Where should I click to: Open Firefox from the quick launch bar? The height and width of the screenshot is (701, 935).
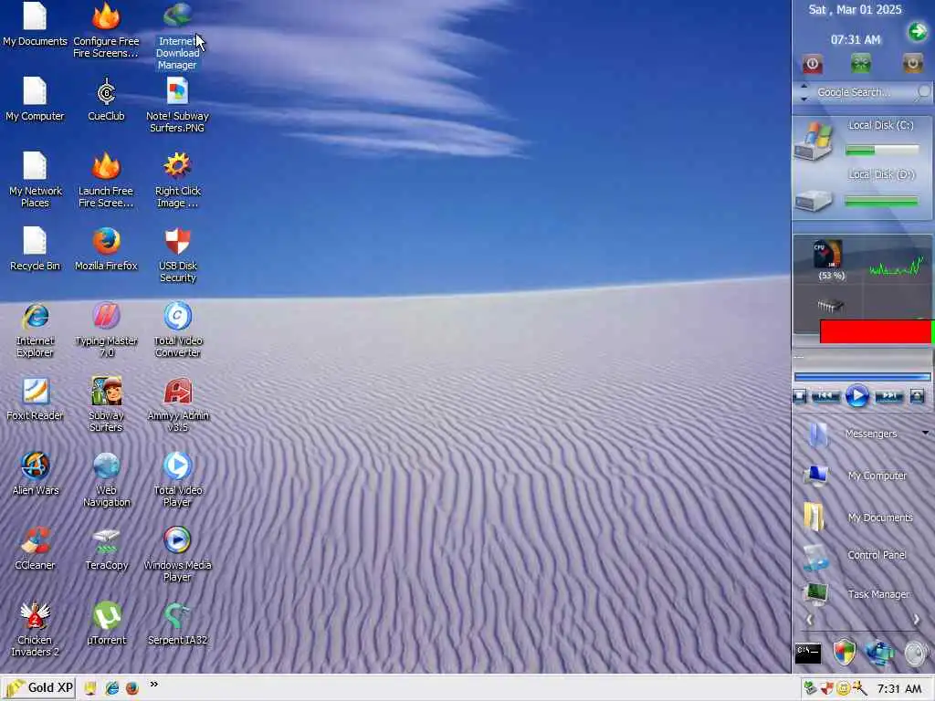[131, 688]
